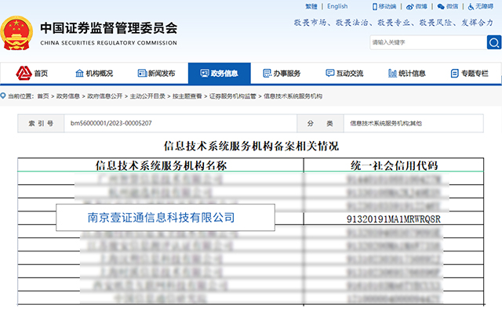The width and height of the screenshot is (502, 318).
Task: Click the 中国证券监督管理委员会 site title
Action: coord(109,28)
